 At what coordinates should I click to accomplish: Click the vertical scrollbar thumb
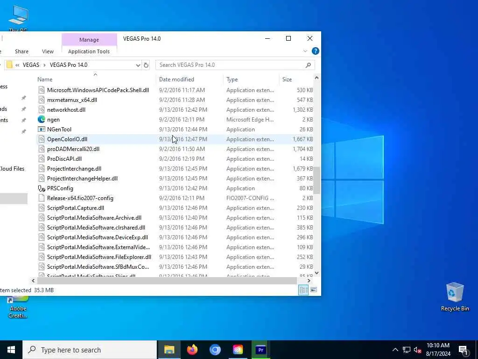click(x=317, y=180)
